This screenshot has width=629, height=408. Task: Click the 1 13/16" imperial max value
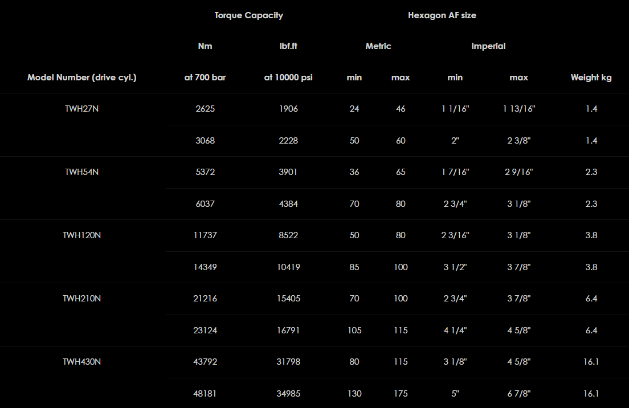pyautogui.click(x=518, y=109)
